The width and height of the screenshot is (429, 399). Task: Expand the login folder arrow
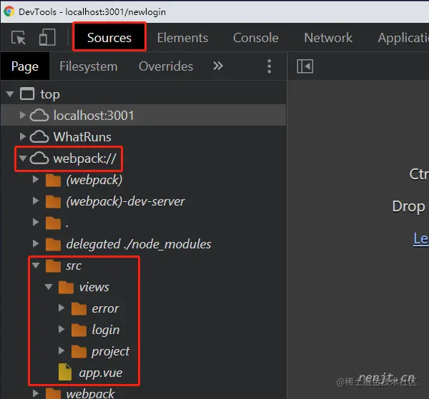[x=61, y=329]
